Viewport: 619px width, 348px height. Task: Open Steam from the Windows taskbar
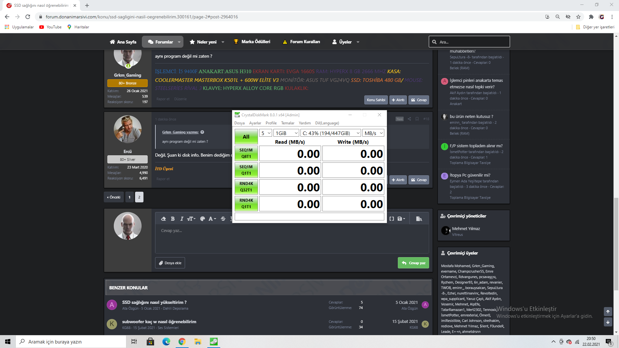(x=213, y=342)
